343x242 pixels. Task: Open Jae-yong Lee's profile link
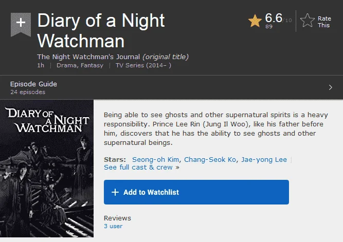[264, 160]
